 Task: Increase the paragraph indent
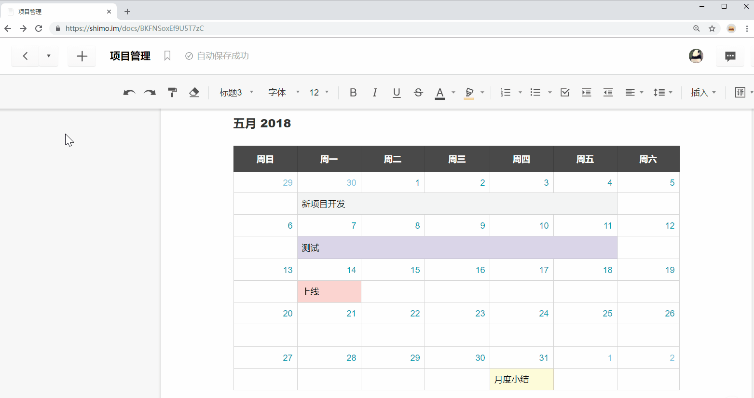point(586,93)
